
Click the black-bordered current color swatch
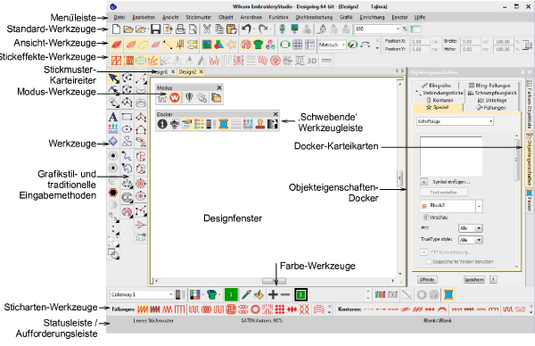pos(300,294)
